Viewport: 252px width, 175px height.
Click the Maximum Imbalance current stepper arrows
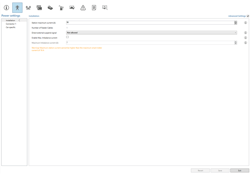click(x=236, y=43)
